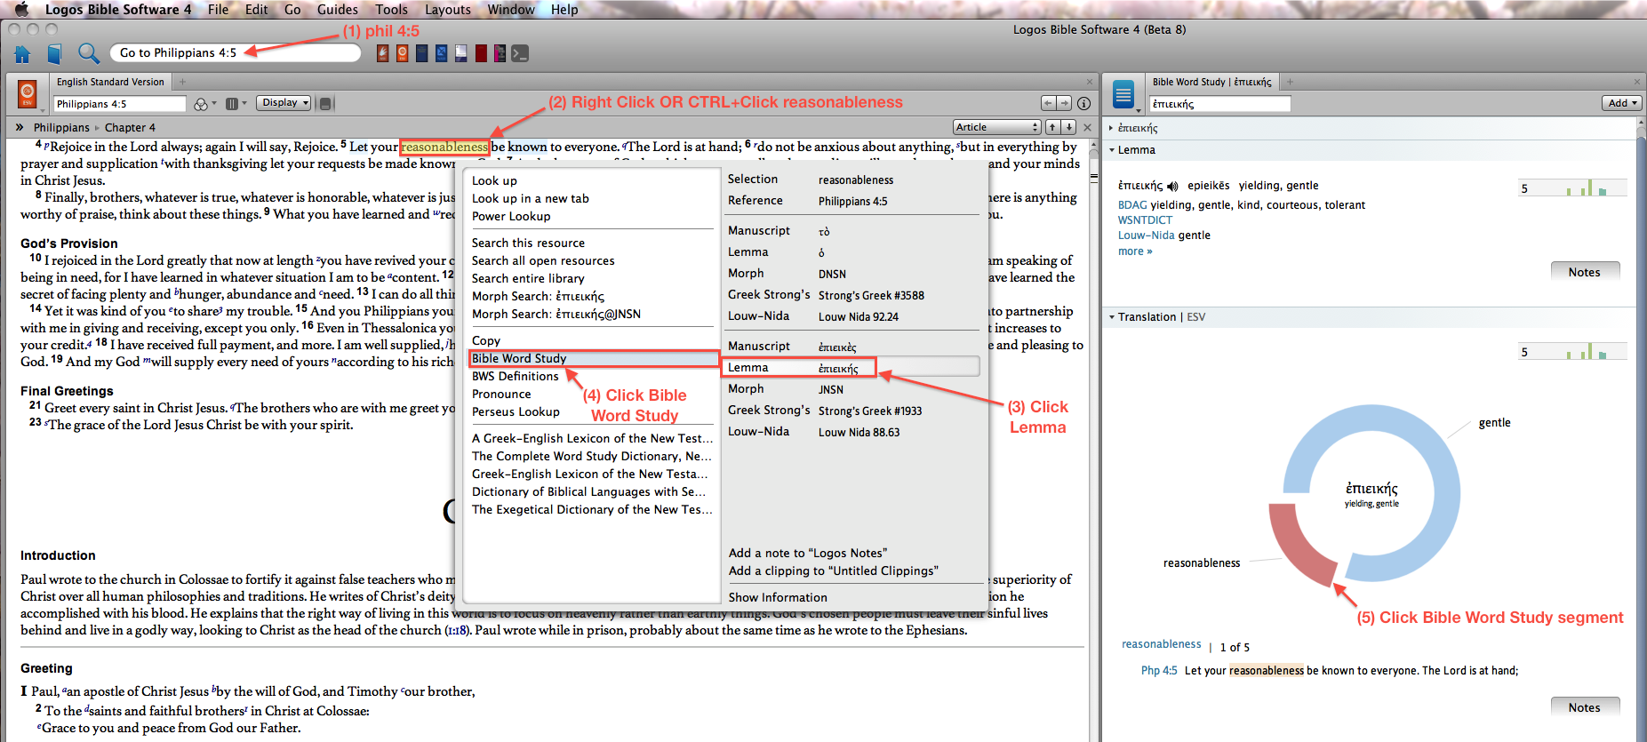Click the Philippians 4:5 reference box

click(x=120, y=104)
